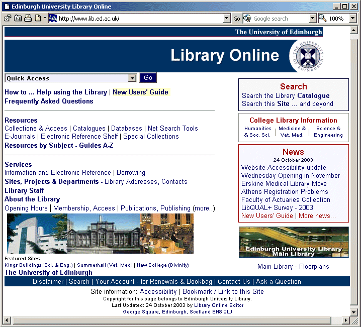Image resolution: width=361 pixels, height=327 pixels.
Task: Open Main Library - Floorplans link
Action: point(293,267)
